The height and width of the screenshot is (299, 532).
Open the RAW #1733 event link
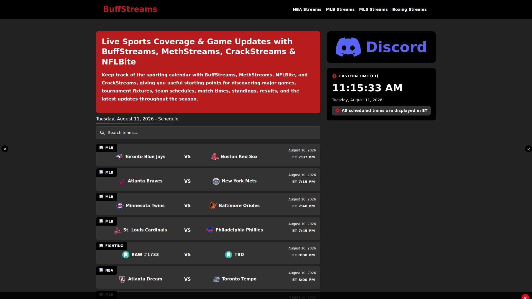[x=208, y=253]
